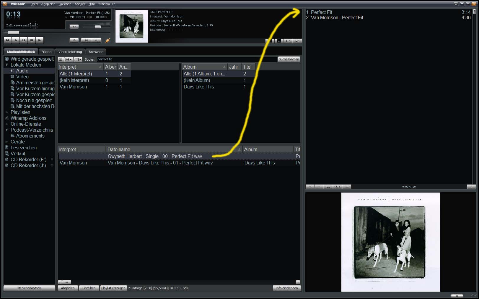Viewport: 479px width, 299px height.
Task: Click the eject open-file button
Action: (74, 40)
